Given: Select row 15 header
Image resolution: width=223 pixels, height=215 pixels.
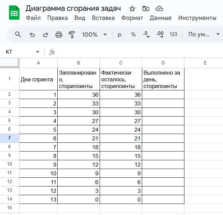Looking at the screenshot, I should tap(9, 208).
